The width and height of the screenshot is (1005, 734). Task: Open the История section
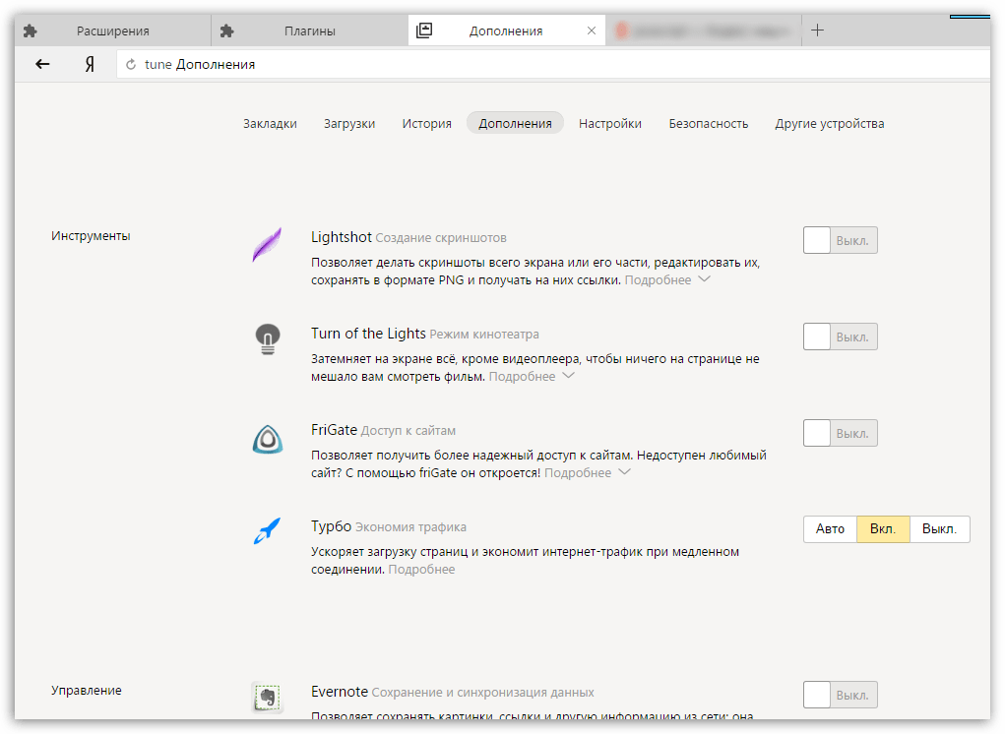(x=427, y=124)
